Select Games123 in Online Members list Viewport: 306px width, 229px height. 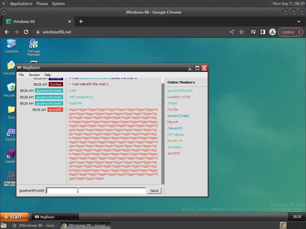(175, 128)
